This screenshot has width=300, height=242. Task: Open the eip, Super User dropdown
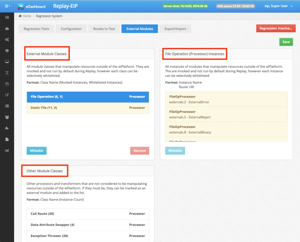pyautogui.click(x=278, y=6)
